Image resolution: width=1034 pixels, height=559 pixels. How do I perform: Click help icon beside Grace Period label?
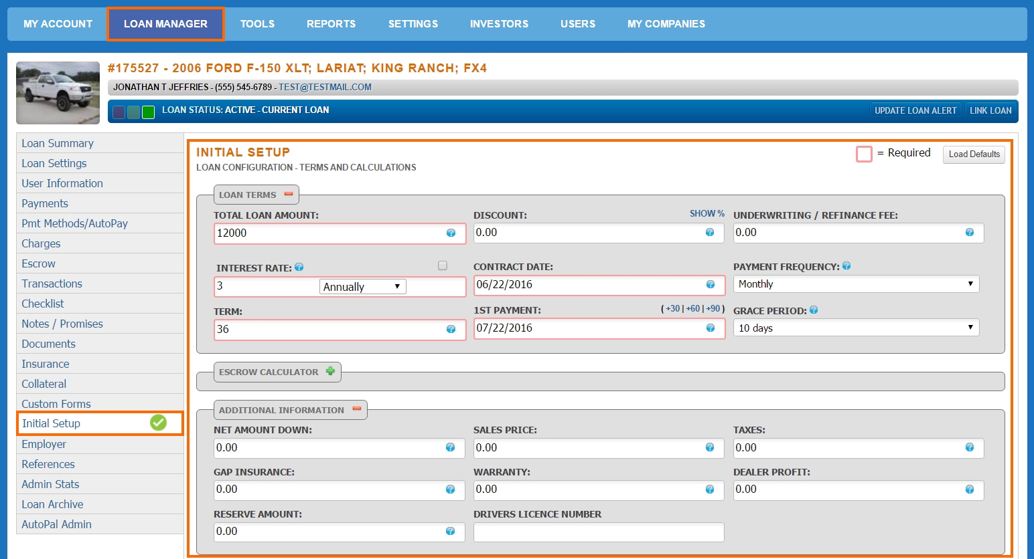point(814,310)
